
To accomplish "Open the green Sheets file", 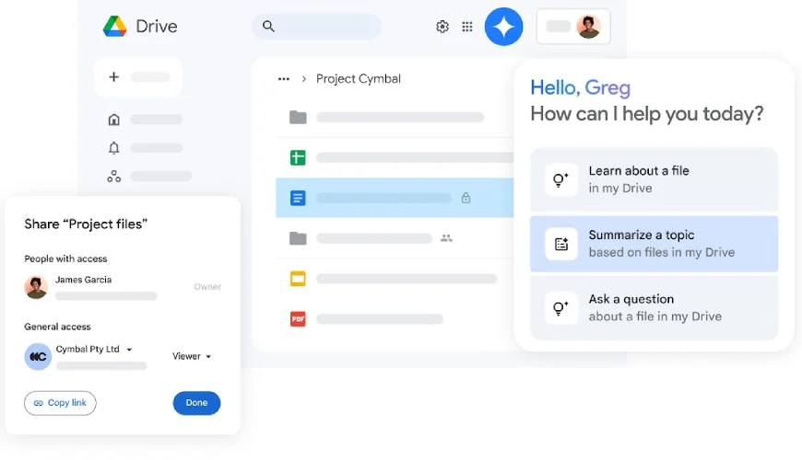I will (x=298, y=157).
